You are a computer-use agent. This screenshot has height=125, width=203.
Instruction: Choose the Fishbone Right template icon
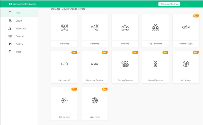point(186,27)
